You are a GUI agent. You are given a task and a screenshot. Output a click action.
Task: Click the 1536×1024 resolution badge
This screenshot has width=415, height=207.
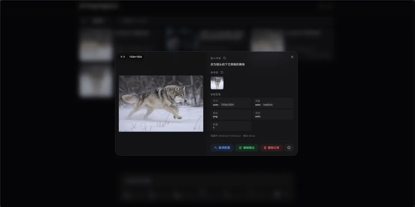136,57
